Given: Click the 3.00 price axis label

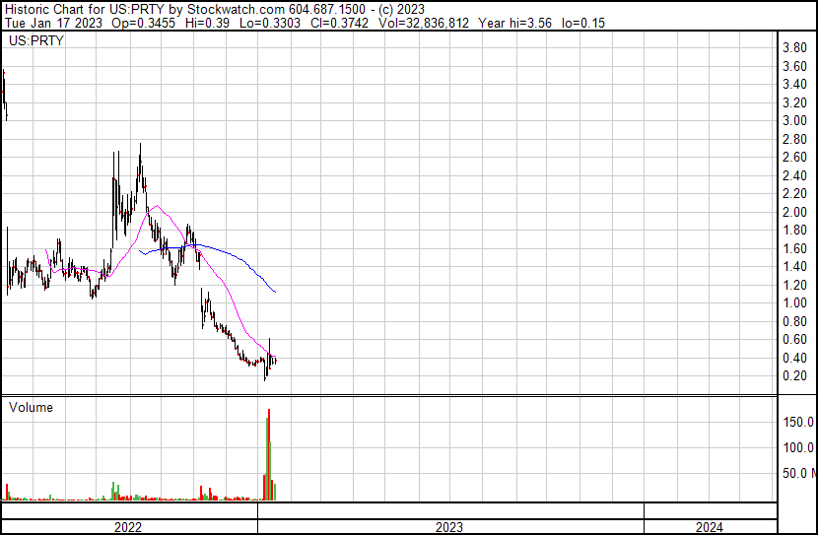Looking at the screenshot, I should (x=794, y=120).
